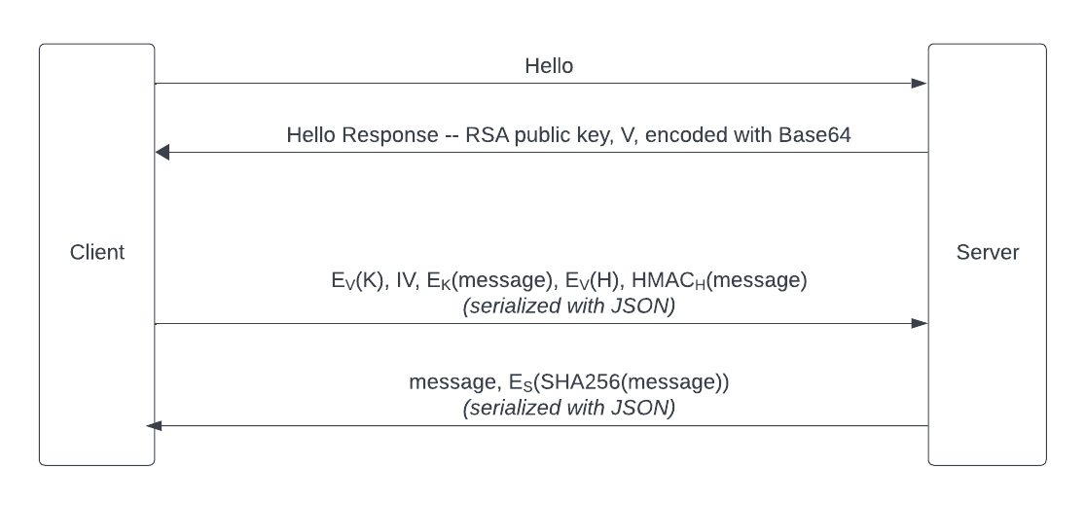
Task: Click the "Hello Response" text
Action: coord(362,135)
